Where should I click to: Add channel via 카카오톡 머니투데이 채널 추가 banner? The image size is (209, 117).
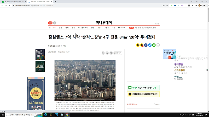pos(143,94)
